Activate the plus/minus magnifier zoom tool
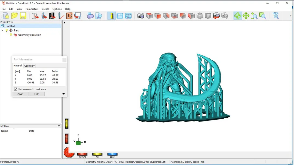The width and height of the screenshot is (294, 165). [x=254, y=16]
